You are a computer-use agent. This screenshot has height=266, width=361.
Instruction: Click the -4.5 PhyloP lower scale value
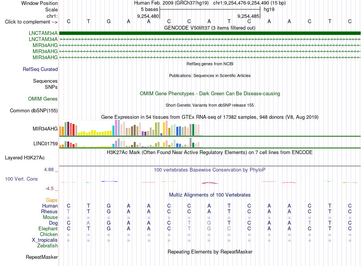coord(49,189)
